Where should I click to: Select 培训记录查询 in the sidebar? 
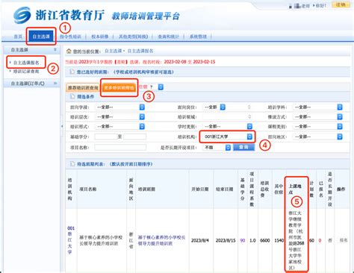tap(26, 72)
